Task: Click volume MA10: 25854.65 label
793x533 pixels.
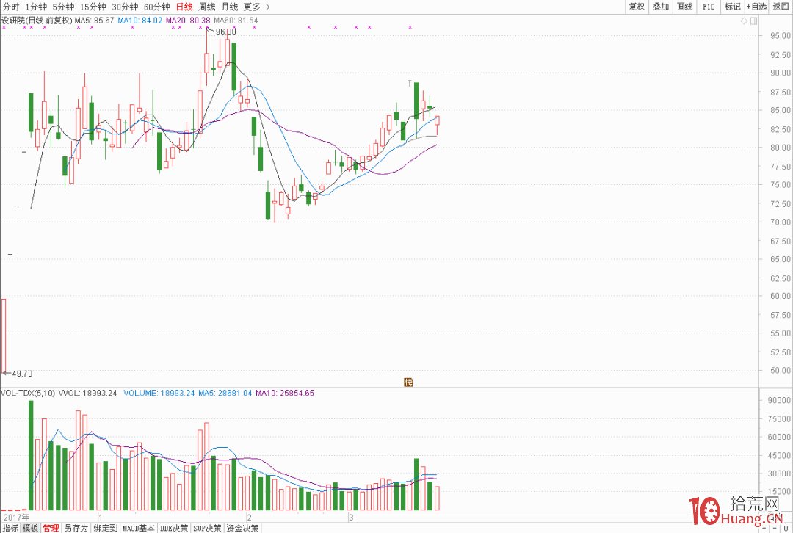Action: coord(285,393)
